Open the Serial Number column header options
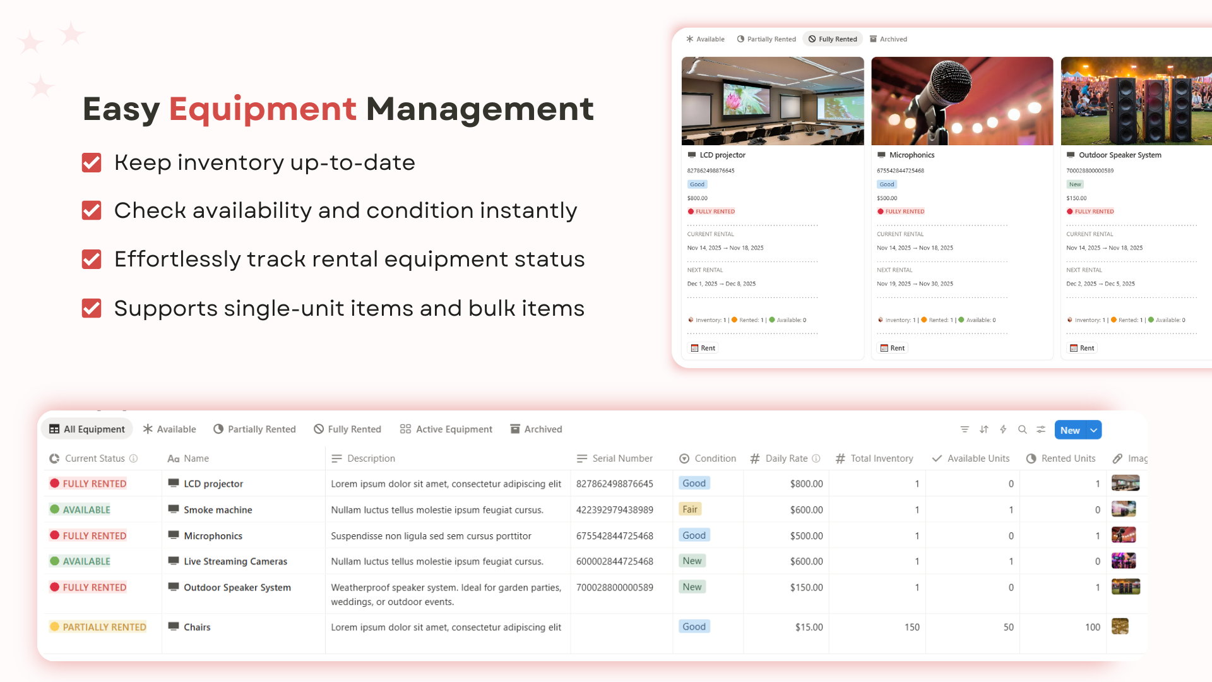Image resolution: width=1212 pixels, height=682 pixels. coord(614,458)
